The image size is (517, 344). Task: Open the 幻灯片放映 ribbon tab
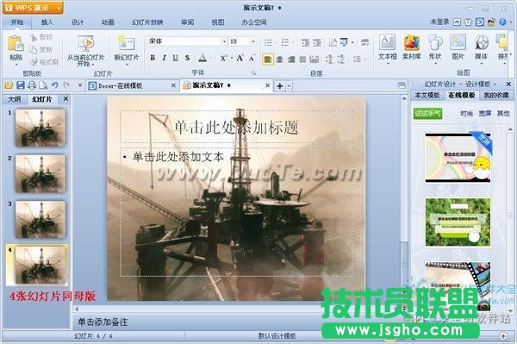(147, 22)
